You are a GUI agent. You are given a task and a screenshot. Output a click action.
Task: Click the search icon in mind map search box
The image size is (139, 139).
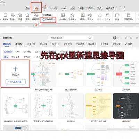[x=90, y=38]
